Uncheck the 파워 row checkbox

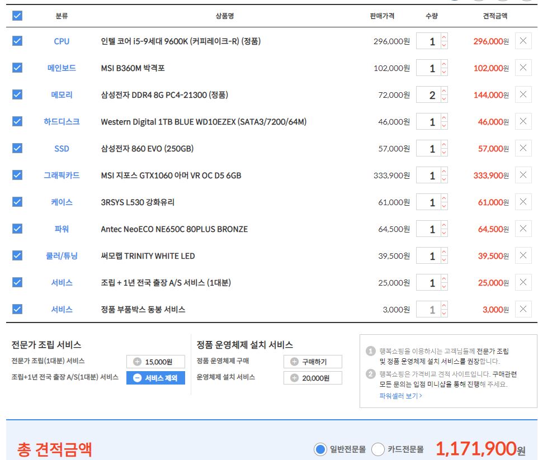tap(17, 229)
